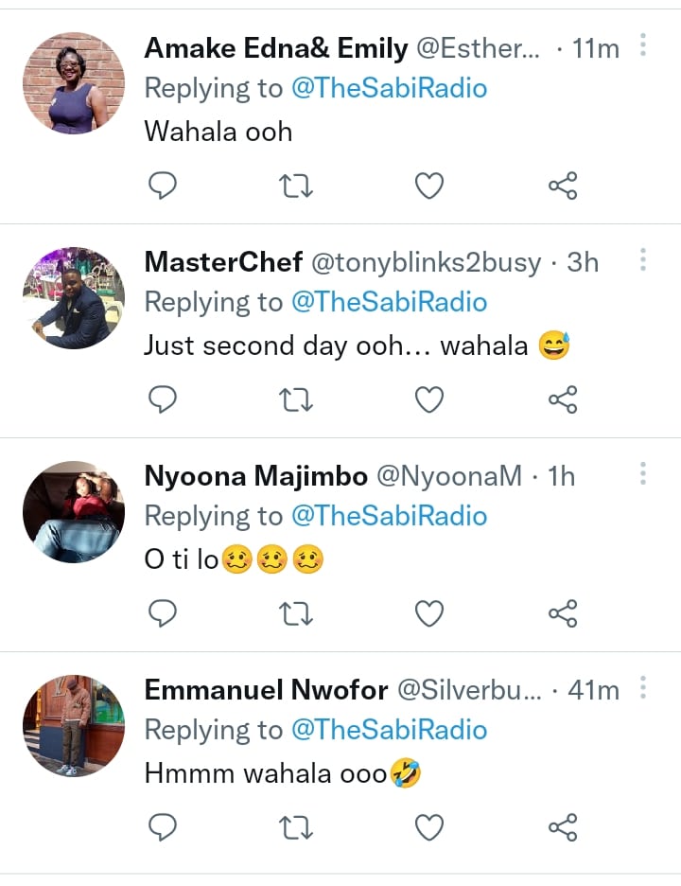View Nyoona Majimbo's profile picture
The width and height of the screenshot is (681, 886).
point(74,512)
